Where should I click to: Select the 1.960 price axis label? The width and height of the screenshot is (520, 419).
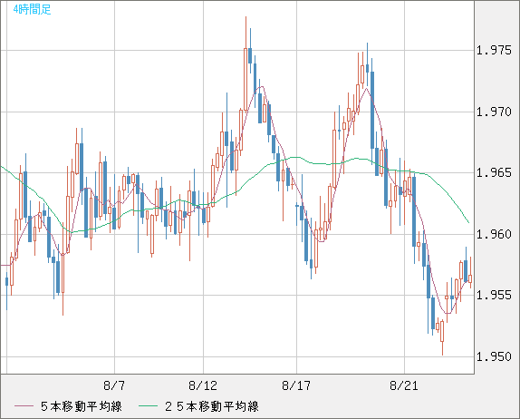click(494, 234)
